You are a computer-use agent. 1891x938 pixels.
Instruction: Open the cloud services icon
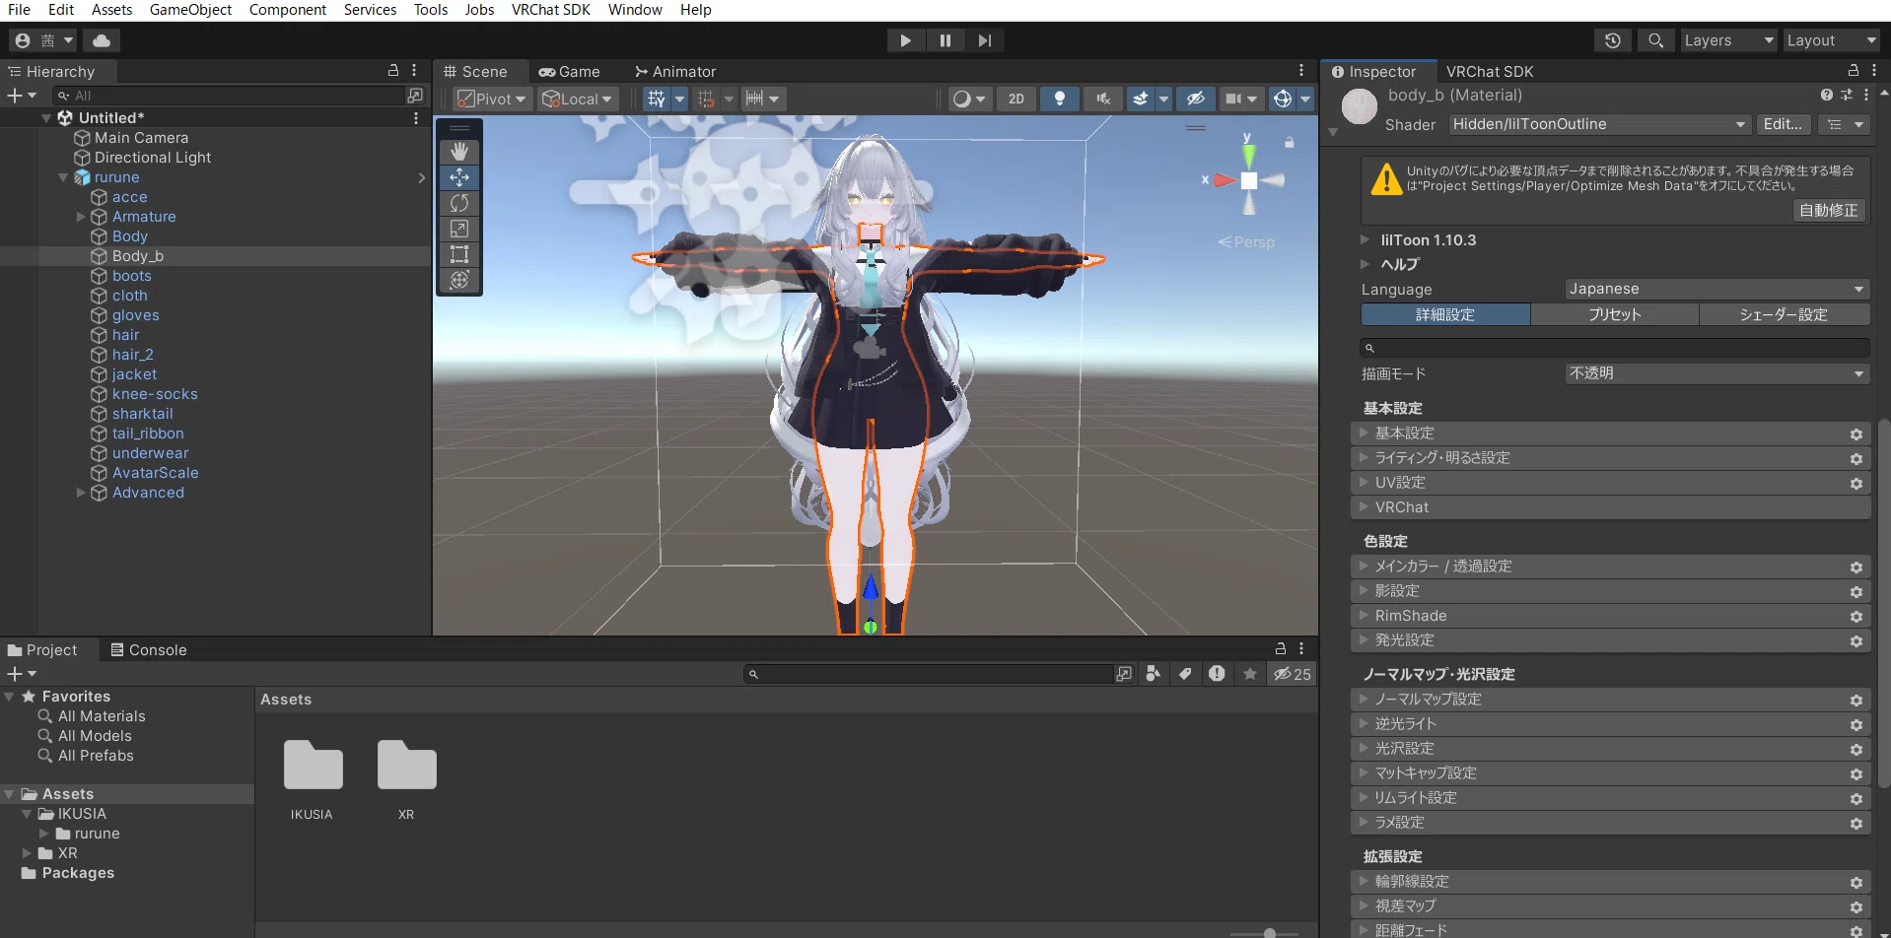pos(102,40)
